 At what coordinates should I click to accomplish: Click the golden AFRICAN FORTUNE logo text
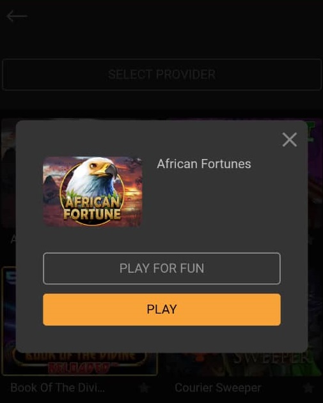pos(92,208)
